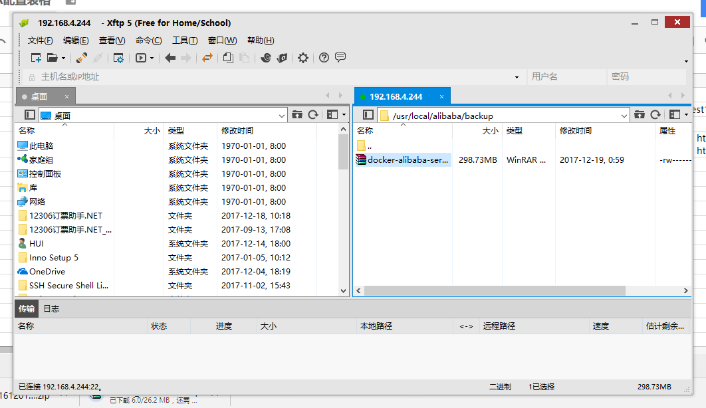
Task: Open dropdown arrow beside Open session icon
Action: coord(63,58)
